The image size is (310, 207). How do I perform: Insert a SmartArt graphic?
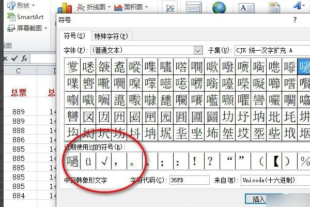click(25, 17)
